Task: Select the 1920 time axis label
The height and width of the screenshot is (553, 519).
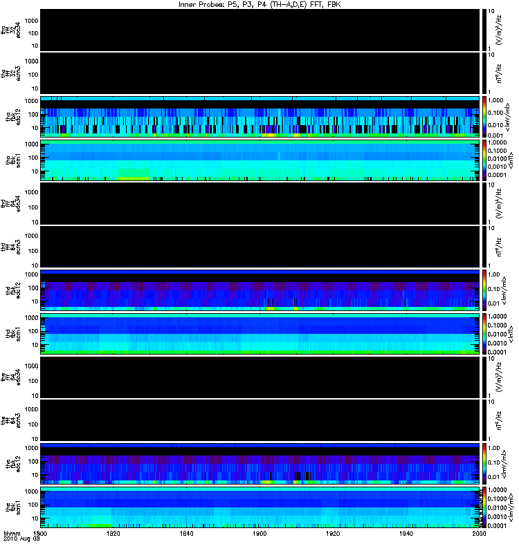Action: (x=333, y=533)
